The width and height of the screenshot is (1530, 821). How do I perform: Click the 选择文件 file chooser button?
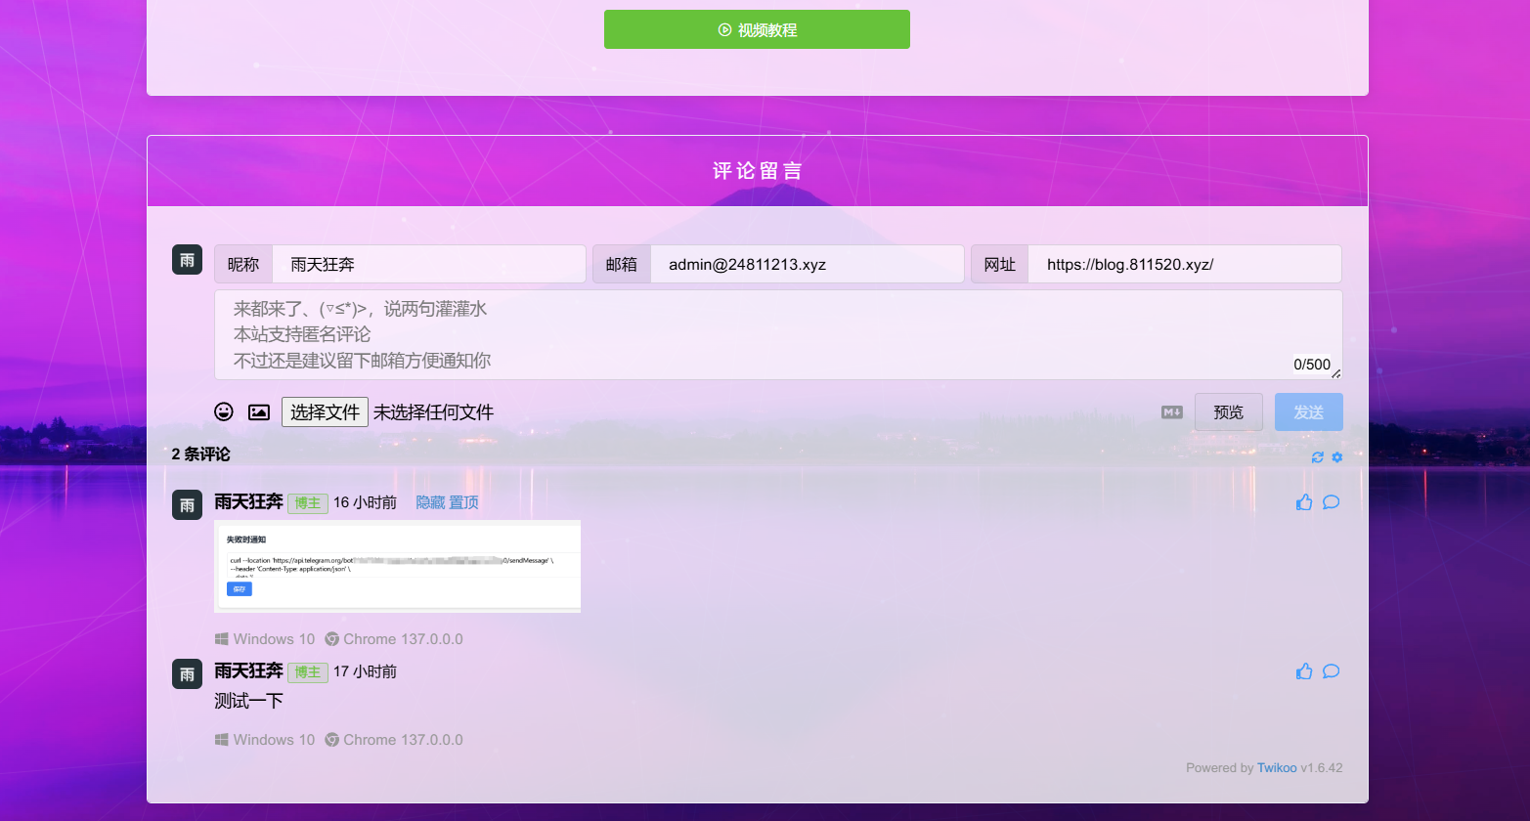(325, 411)
